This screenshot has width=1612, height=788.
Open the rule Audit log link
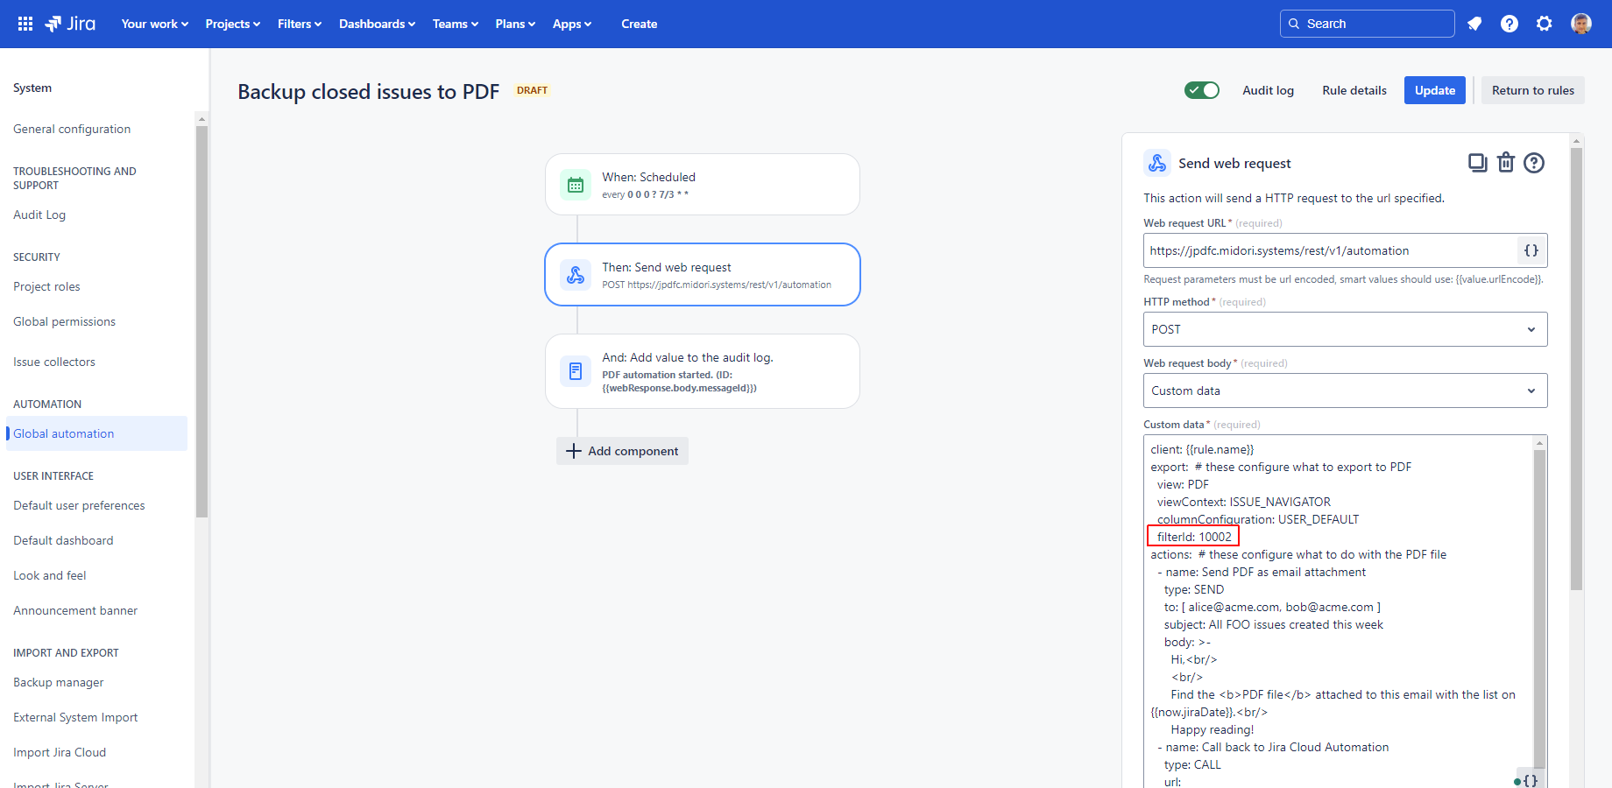point(1268,90)
